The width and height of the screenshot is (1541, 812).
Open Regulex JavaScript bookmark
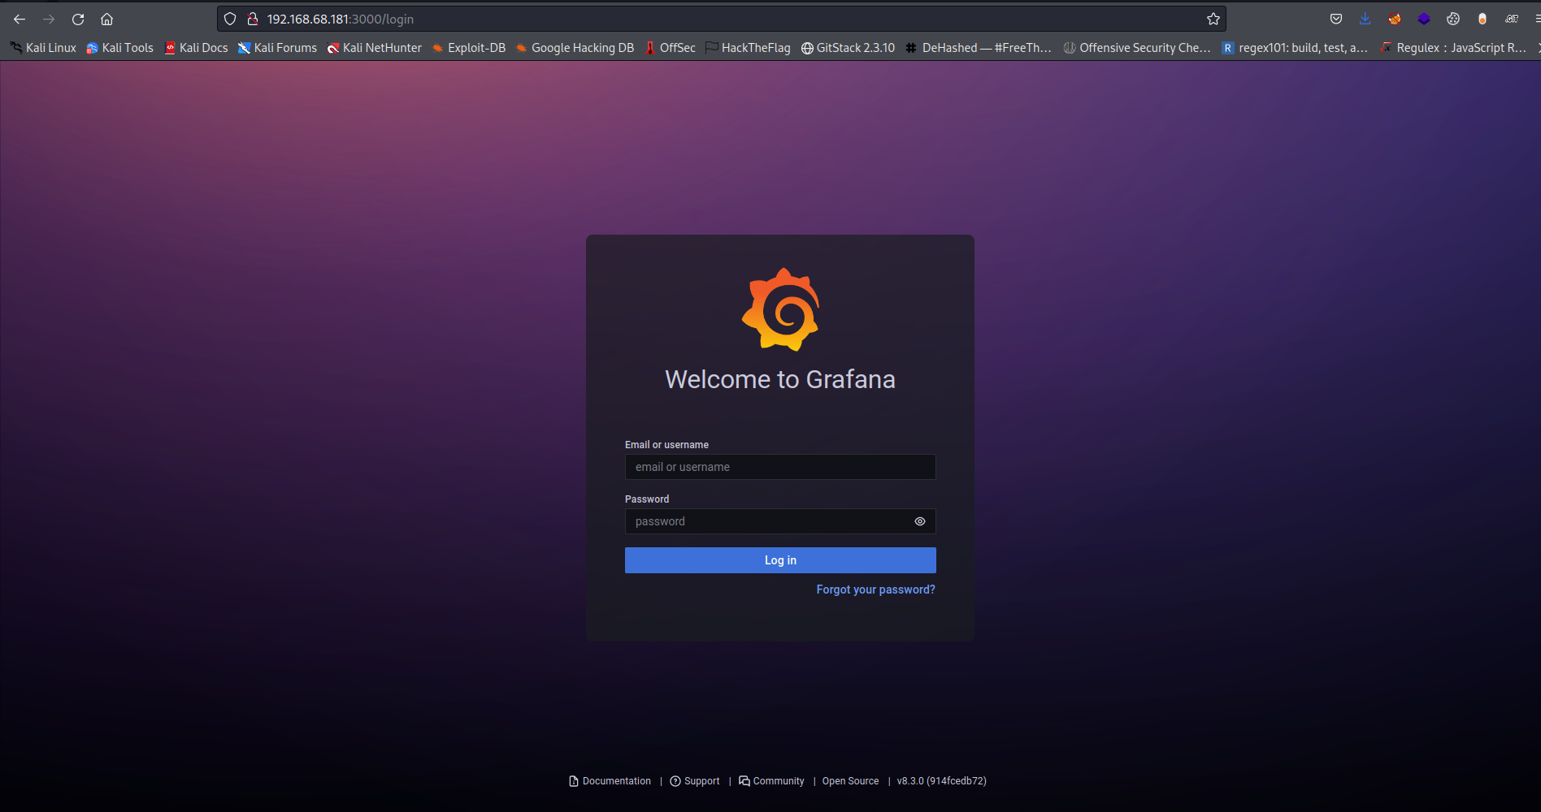[1453, 48]
